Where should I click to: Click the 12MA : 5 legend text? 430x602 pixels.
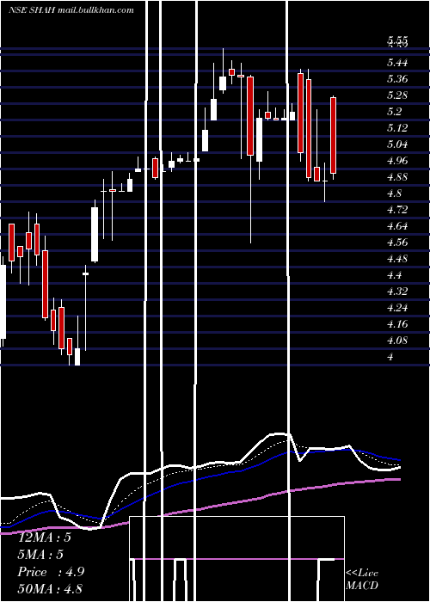(x=45, y=537)
